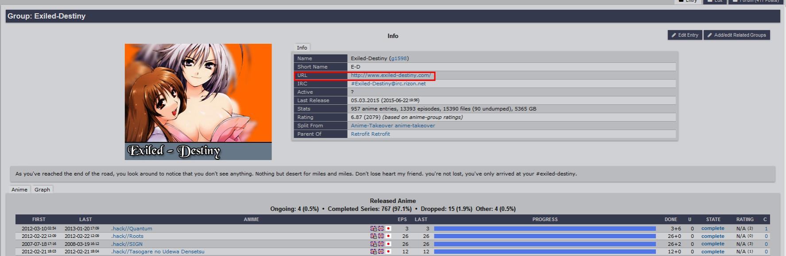Sort table by DONE column header
This screenshot has height=256, width=786.
[670, 219]
